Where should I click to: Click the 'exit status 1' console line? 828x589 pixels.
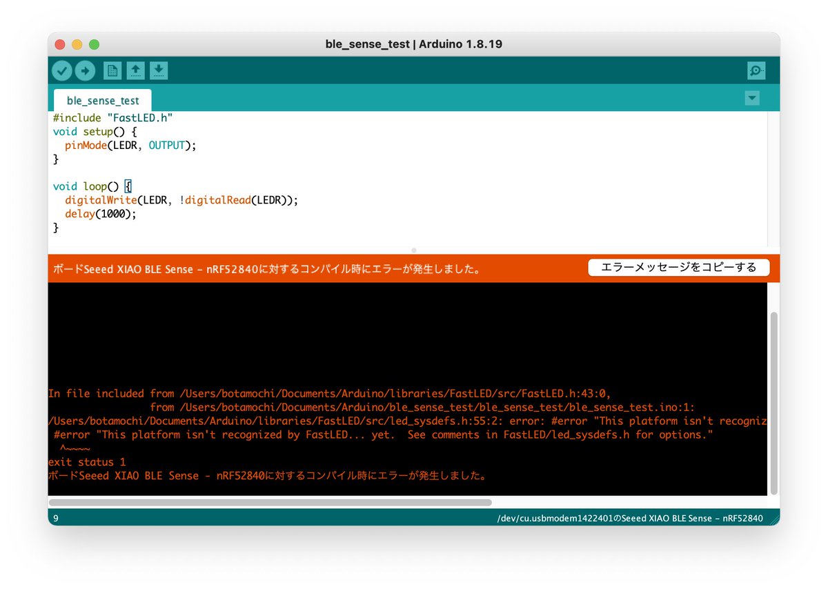[87, 462]
